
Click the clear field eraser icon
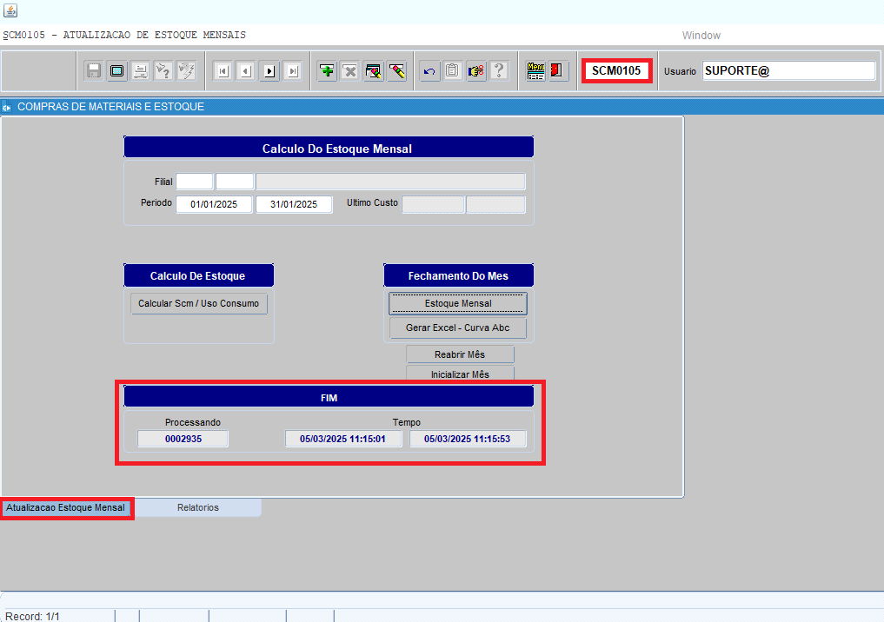(x=397, y=71)
